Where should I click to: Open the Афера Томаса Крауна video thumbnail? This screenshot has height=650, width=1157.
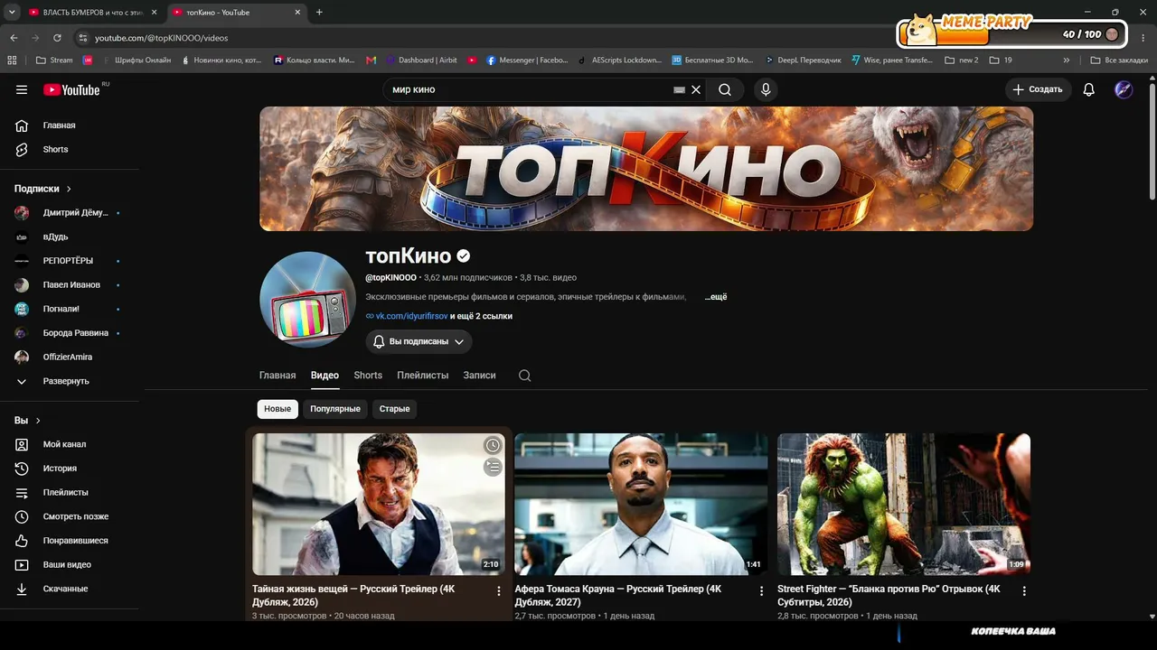[x=641, y=504]
